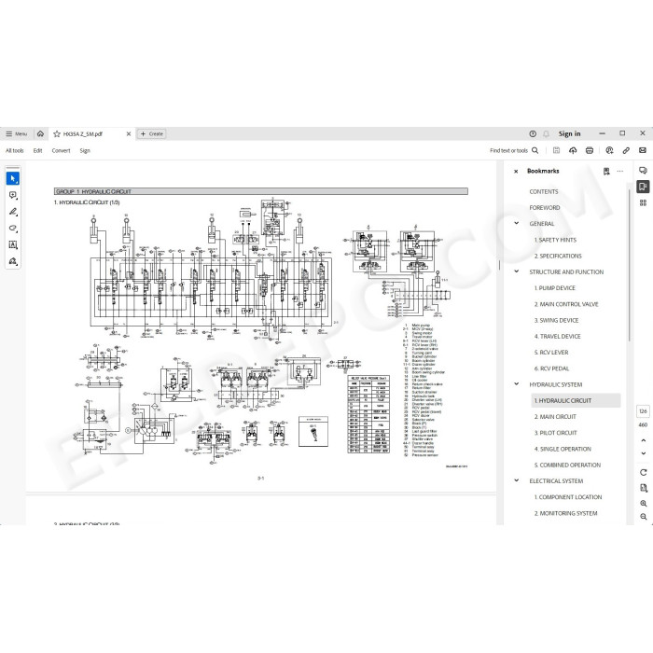This screenshot has width=653, height=653.
Task: Open the Convert menu
Action: pyautogui.click(x=61, y=150)
